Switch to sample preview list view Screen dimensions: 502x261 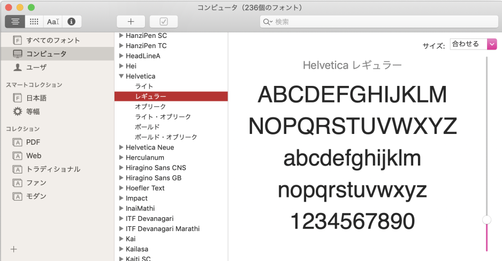click(15, 22)
